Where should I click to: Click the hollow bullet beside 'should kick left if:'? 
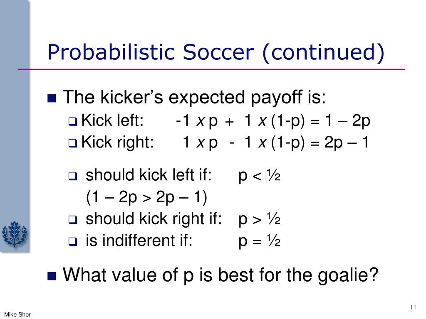[x=73, y=176]
